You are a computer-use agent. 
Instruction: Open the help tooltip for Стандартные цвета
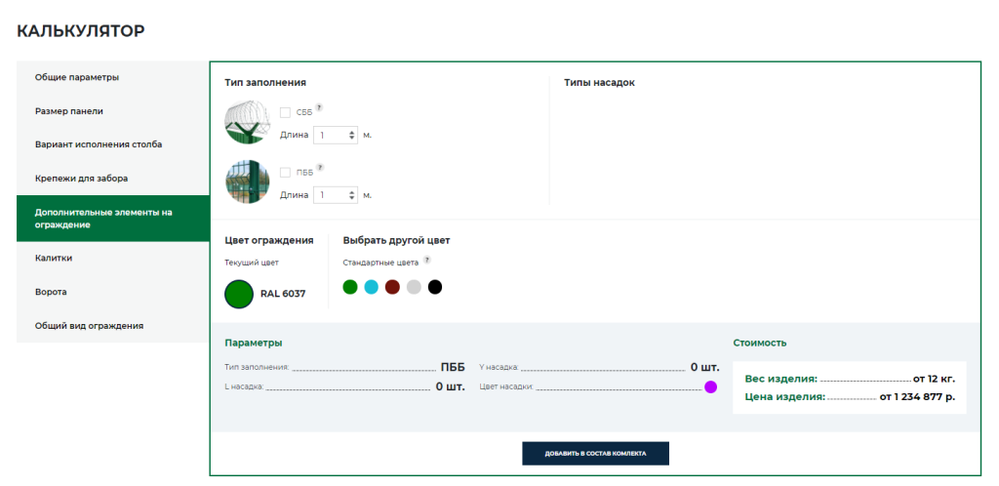pyautogui.click(x=426, y=260)
